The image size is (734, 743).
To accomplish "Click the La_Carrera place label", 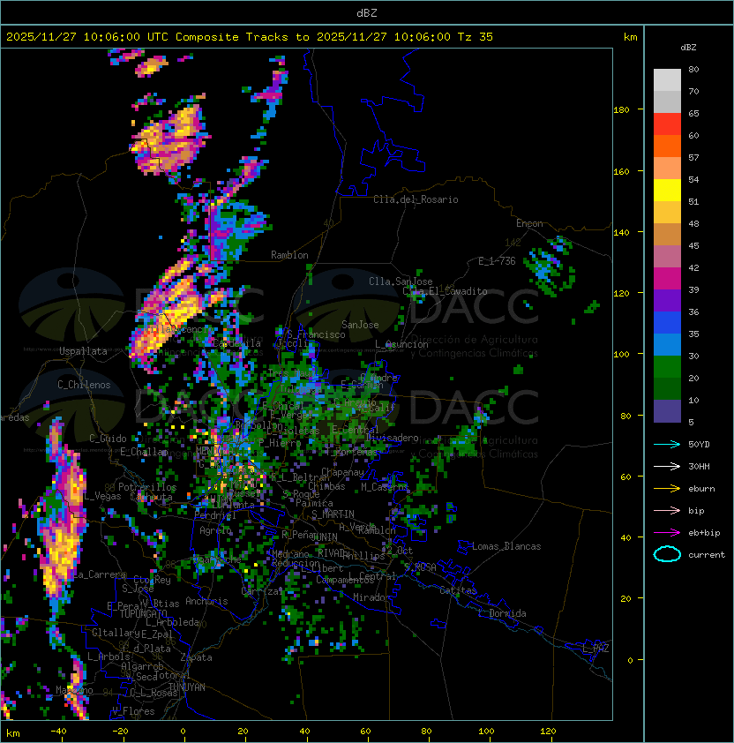I will coord(100,574).
